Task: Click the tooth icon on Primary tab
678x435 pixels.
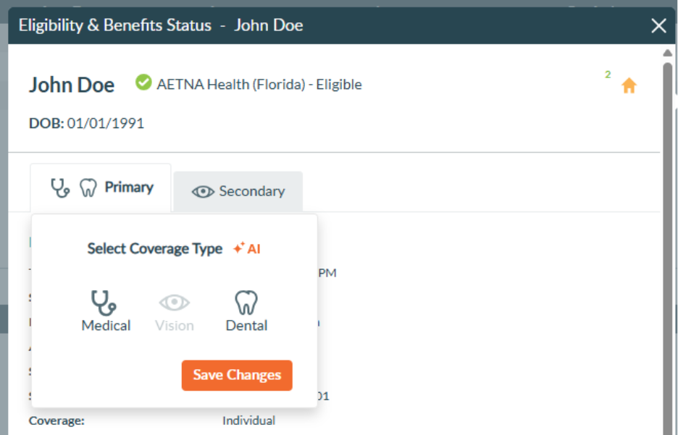Action: click(x=88, y=188)
